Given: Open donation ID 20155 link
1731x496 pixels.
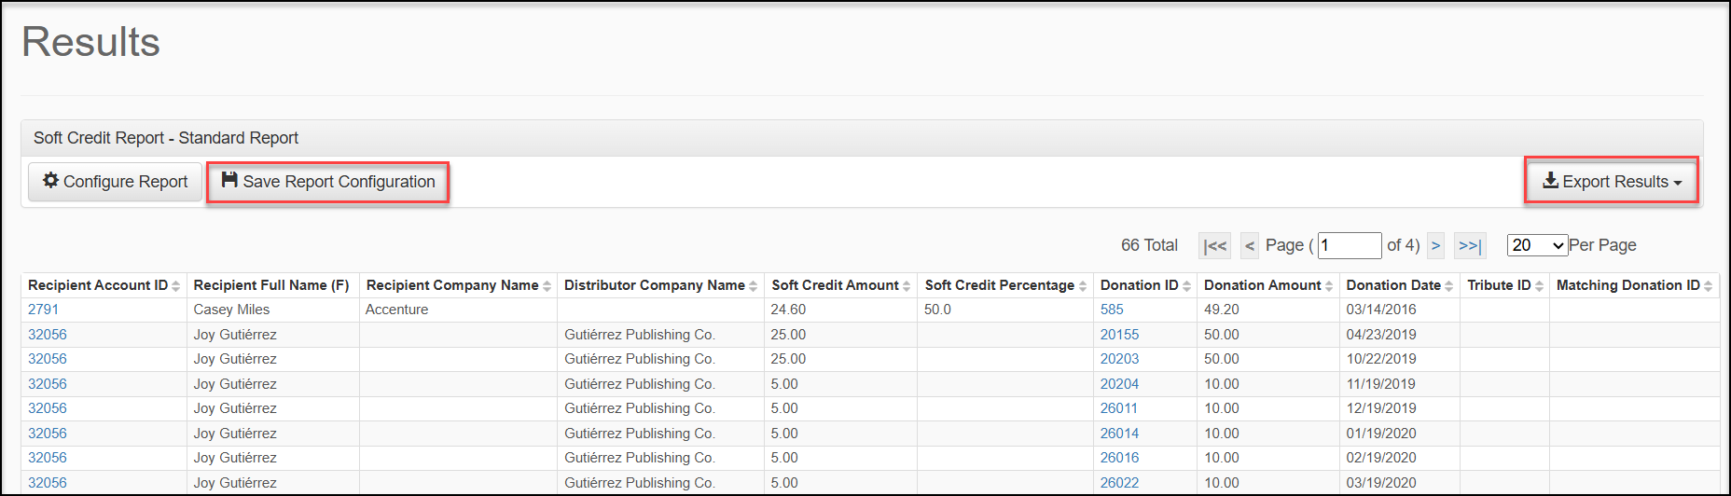Looking at the screenshot, I should pyautogui.click(x=1119, y=335).
